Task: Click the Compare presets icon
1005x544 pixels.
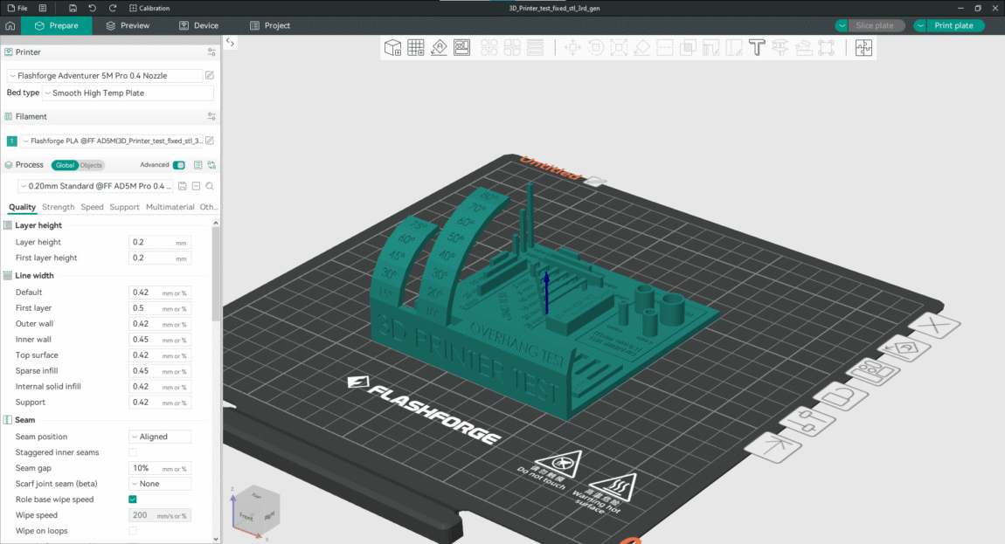Action: [x=211, y=165]
